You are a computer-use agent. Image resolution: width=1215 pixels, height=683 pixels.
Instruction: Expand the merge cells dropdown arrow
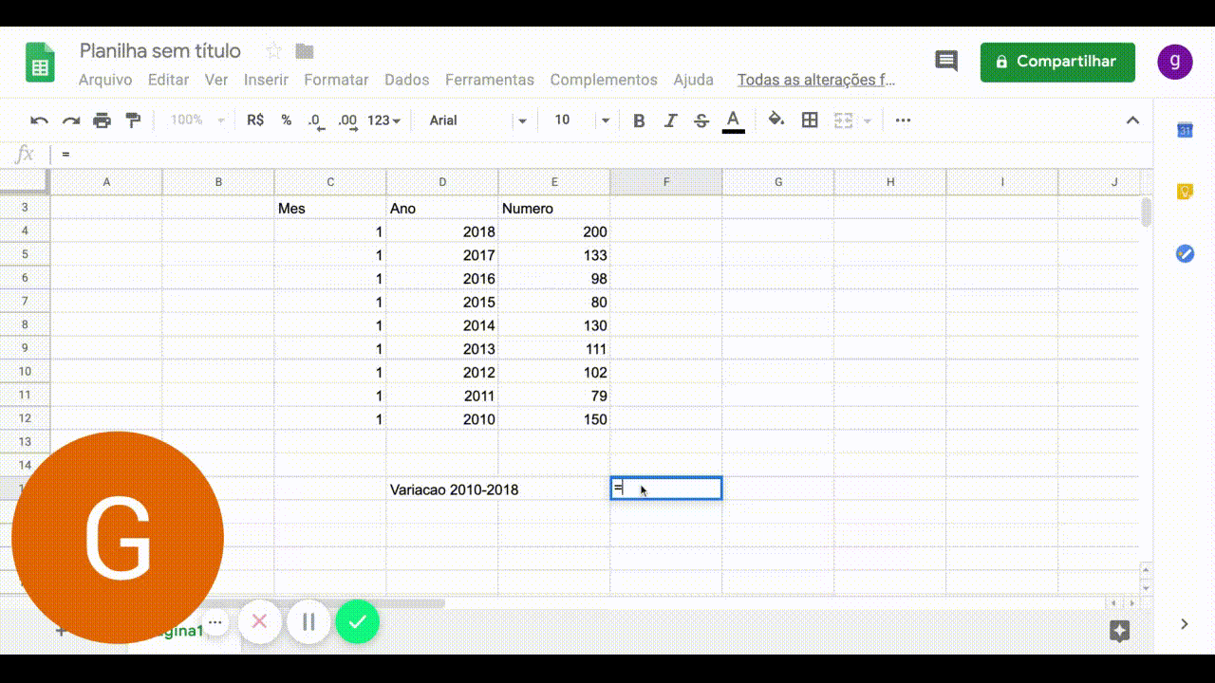coord(868,120)
